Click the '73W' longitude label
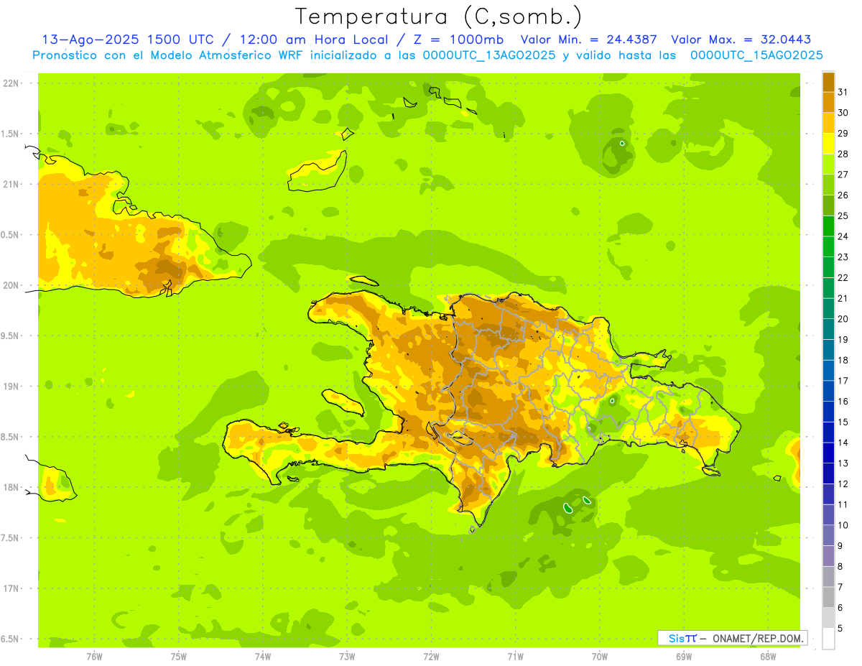The width and height of the screenshot is (862, 666). [x=347, y=656]
